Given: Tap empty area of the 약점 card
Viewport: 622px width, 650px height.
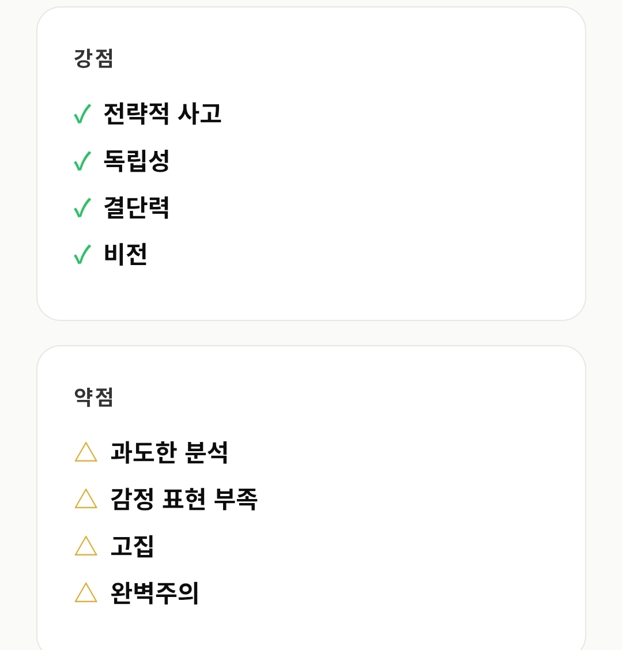Looking at the screenshot, I should [404, 519].
